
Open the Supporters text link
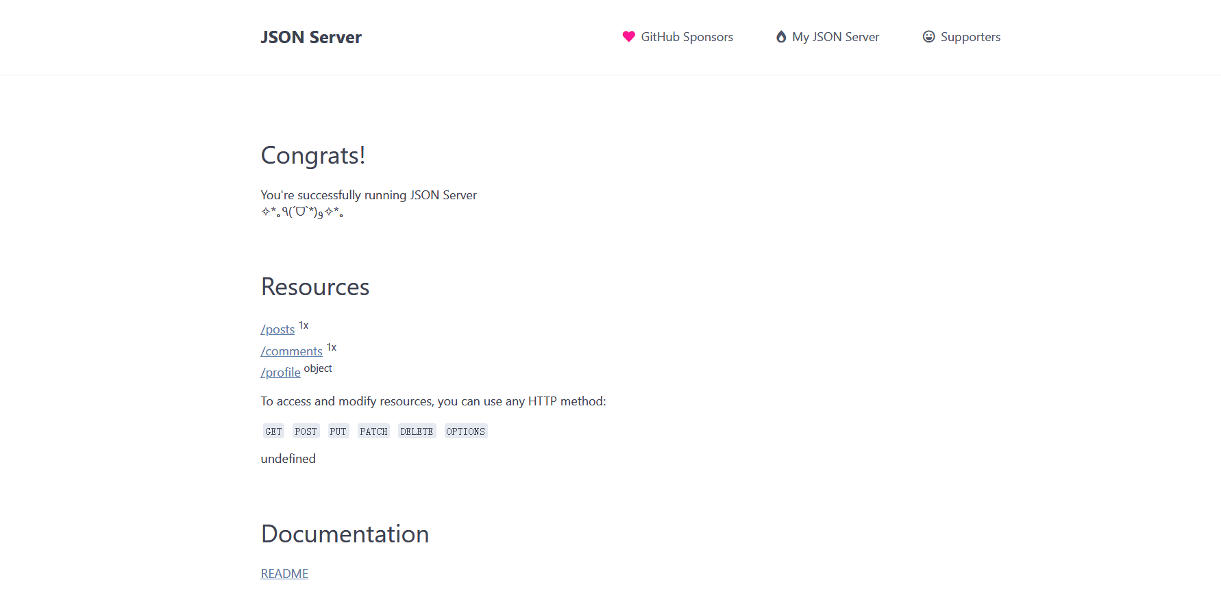tap(970, 37)
